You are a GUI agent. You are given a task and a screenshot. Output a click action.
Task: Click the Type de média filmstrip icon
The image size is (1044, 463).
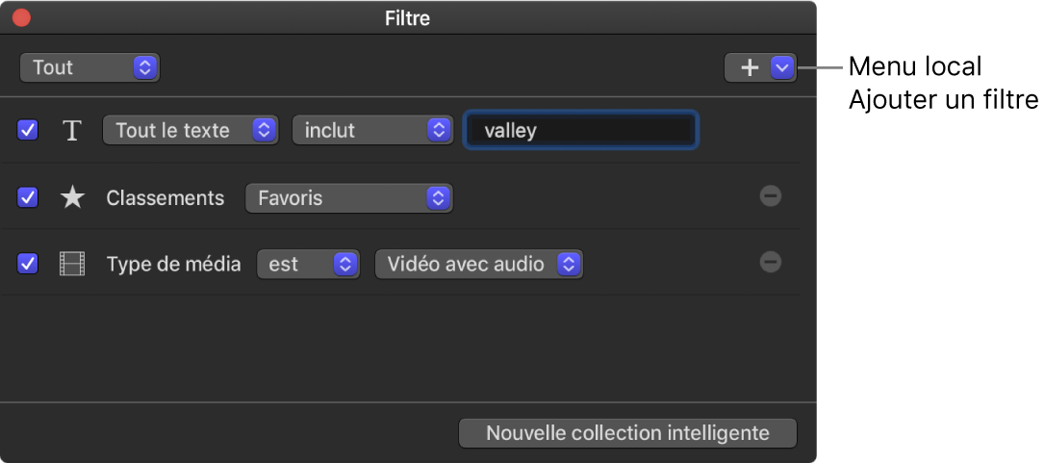72,264
